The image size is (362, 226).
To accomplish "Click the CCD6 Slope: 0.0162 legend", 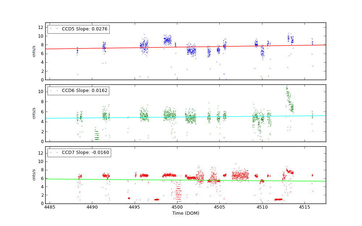I will point(78,91).
